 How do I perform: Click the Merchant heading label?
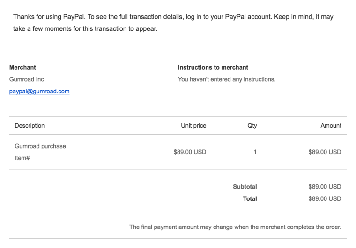click(22, 67)
